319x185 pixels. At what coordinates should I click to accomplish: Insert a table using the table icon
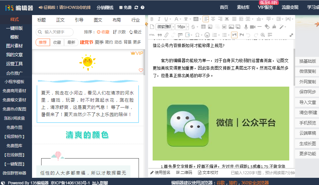point(203,27)
